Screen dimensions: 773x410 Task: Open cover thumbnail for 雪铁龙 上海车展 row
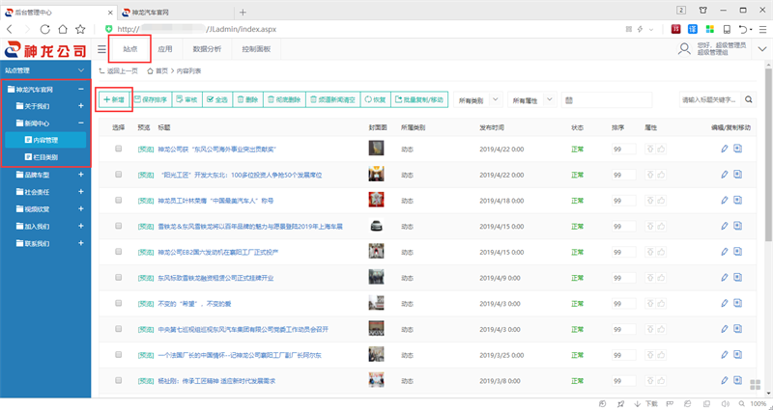(376, 226)
